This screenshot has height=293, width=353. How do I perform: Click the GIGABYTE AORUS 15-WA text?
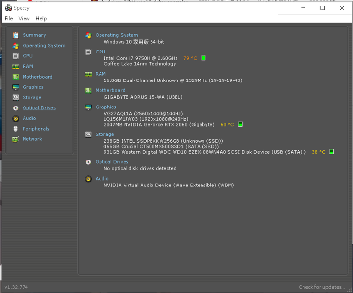point(143,97)
